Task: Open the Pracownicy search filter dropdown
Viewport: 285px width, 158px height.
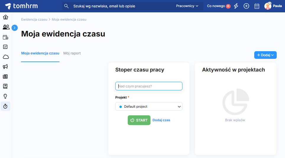Action: coord(187,6)
